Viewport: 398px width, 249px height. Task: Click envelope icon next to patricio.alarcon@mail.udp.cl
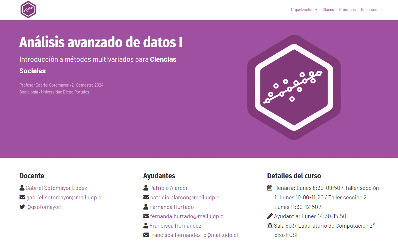(x=146, y=197)
